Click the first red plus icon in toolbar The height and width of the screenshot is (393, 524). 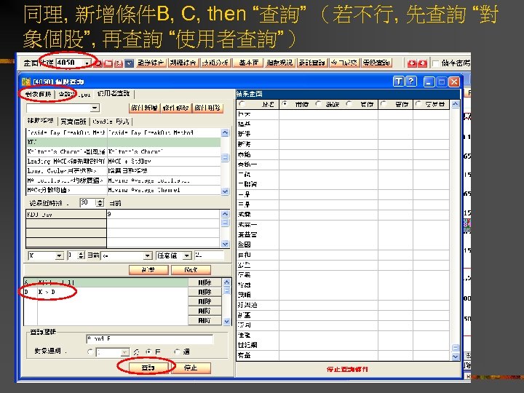(x=412, y=63)
